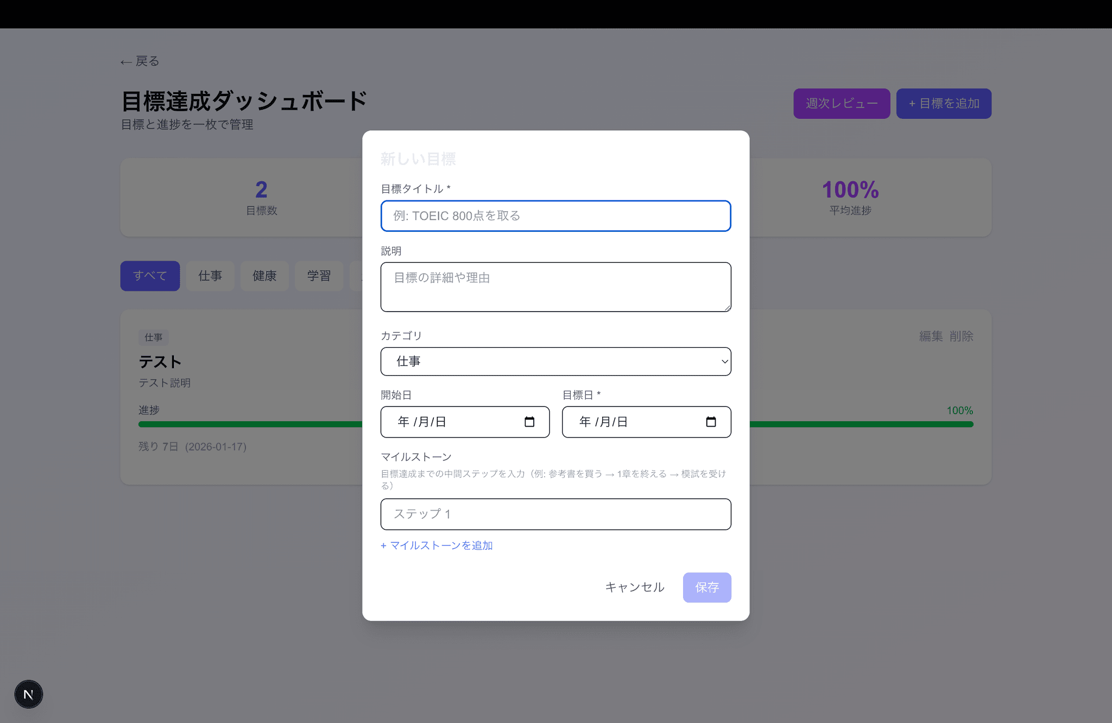Click the ステップ 1 milestone field
Image resolution: width=1112 pixels, height=723 pixels.
555,514
